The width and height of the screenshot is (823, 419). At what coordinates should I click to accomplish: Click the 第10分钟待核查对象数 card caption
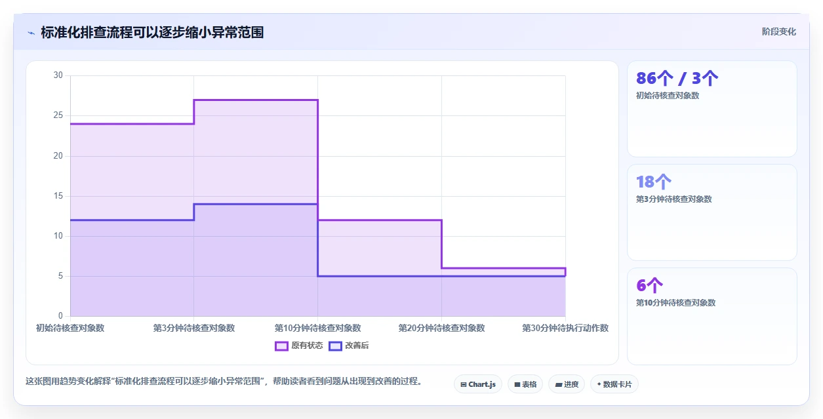676,303
